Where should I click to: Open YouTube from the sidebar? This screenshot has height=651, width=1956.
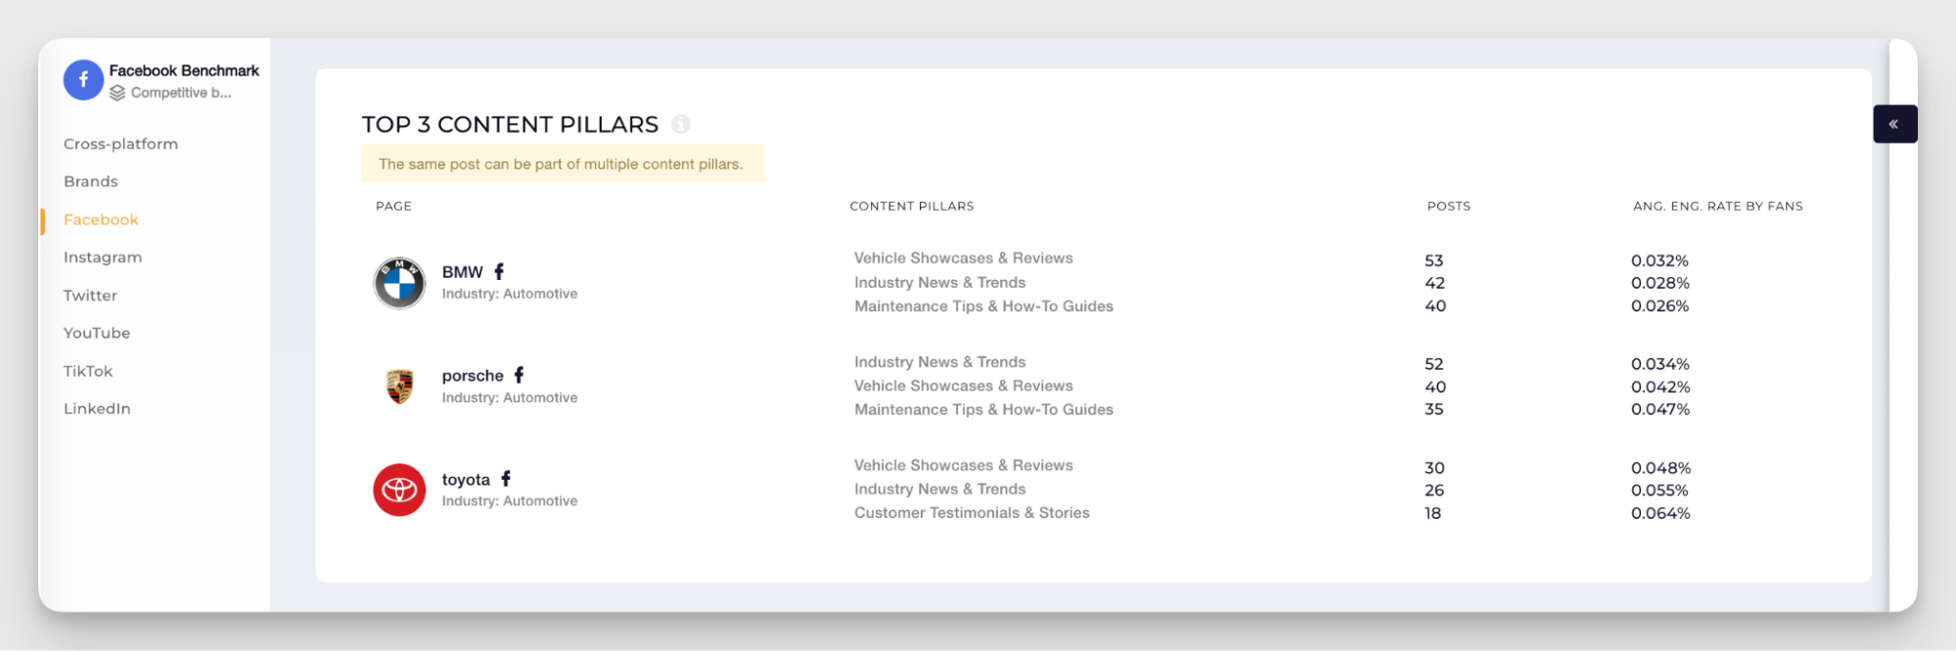pyautogui.click(x=97, y=333)
